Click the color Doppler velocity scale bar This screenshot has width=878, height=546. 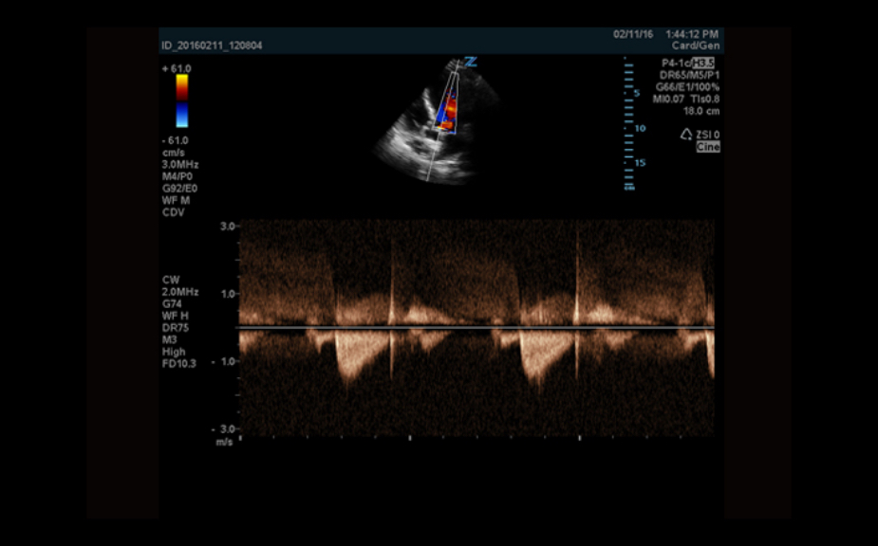point(181,100)
